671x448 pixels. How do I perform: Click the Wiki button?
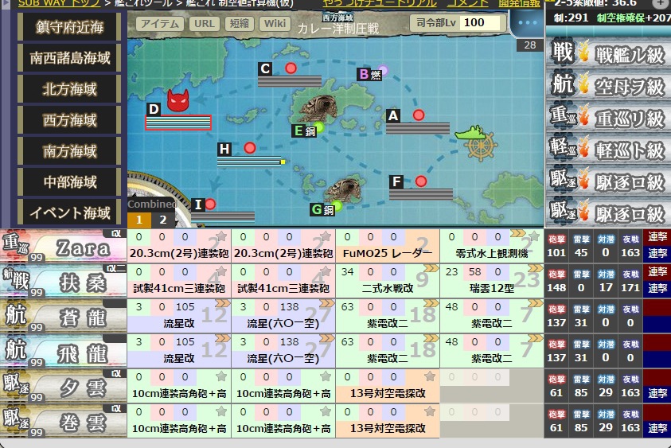coord(275,24)
